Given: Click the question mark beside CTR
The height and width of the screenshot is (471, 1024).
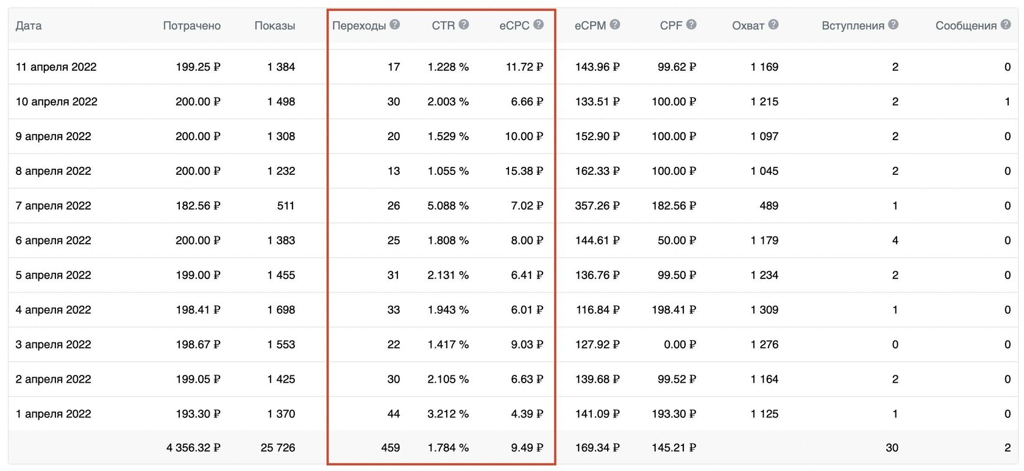Looking at the screenshot, I should tap(464, 24).
